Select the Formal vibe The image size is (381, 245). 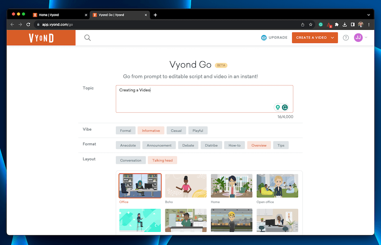pyautogui.click(x=125, y=130)
